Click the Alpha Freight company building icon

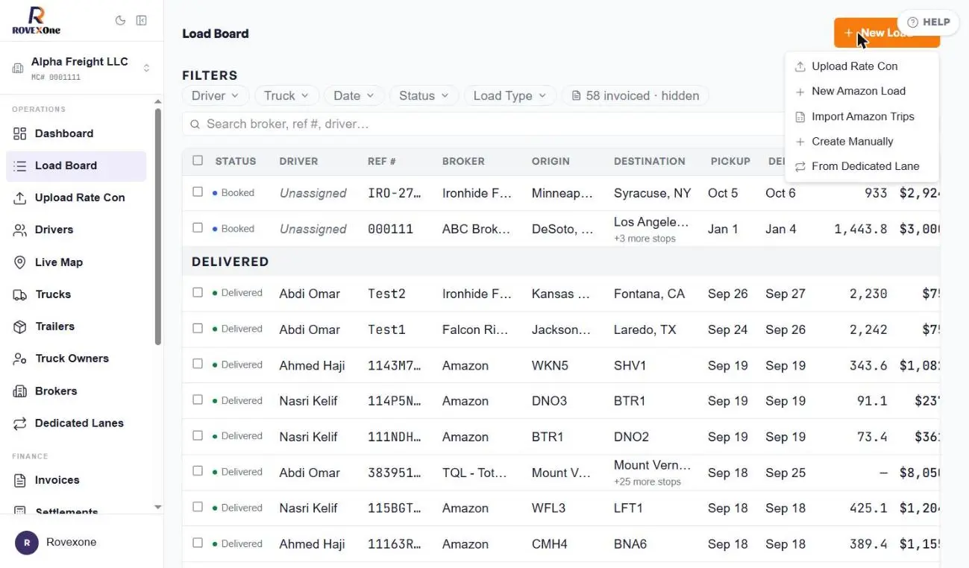pyautogui.click(x=18, y=69)
